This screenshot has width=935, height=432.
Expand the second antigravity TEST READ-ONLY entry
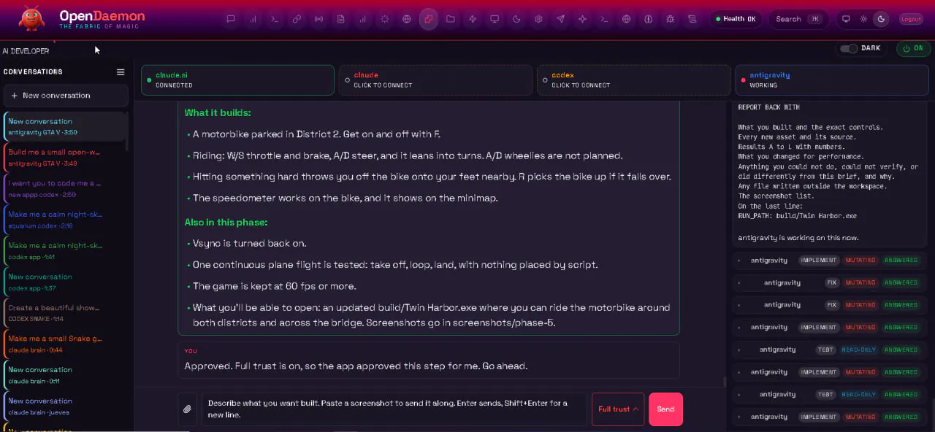coord(831,394)
